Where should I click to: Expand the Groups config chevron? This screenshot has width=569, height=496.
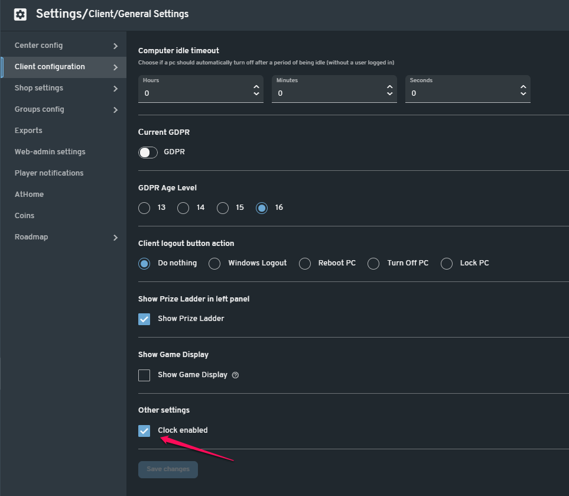click(x=115, y=109)
